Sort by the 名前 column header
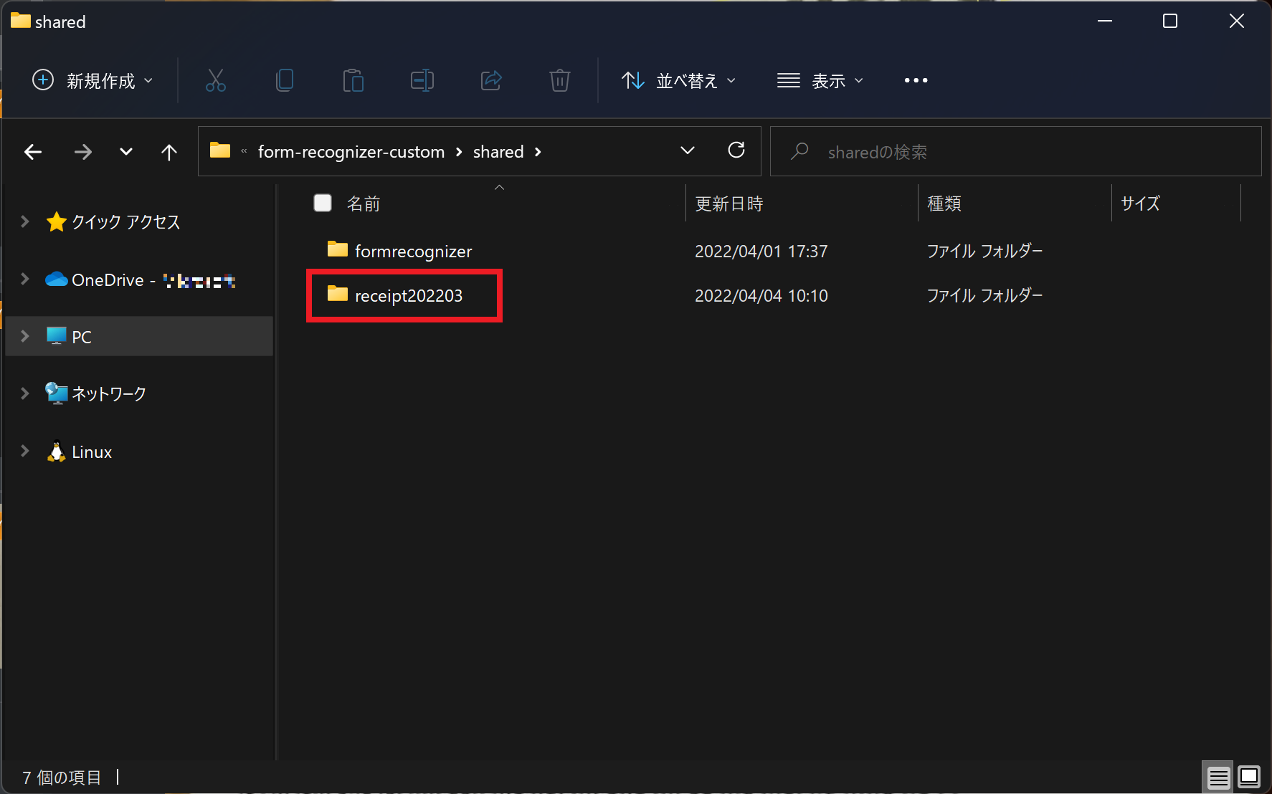This screenshot has width=1272, height=794. pyautogui.click(x=364, y=204)
